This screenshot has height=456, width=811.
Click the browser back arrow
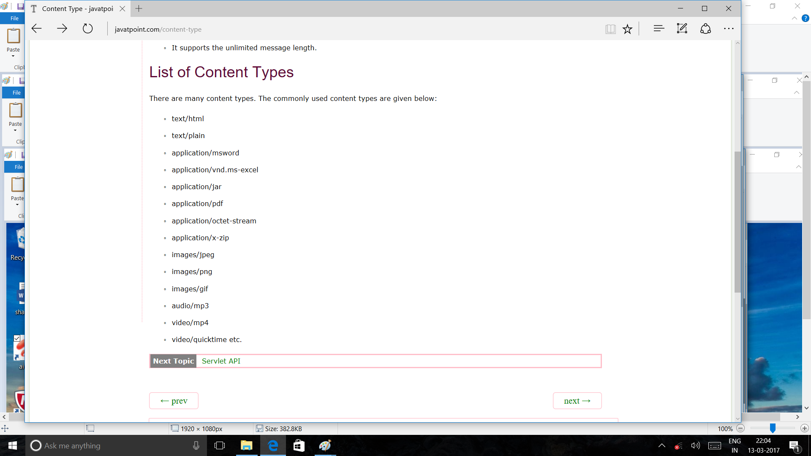click(37, 29)
